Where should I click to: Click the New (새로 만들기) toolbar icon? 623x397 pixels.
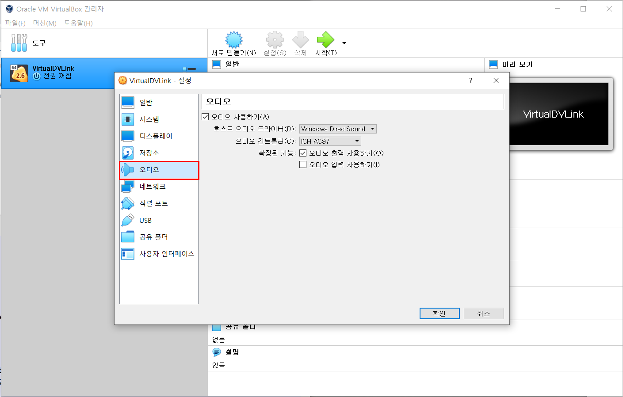[234, 40]
